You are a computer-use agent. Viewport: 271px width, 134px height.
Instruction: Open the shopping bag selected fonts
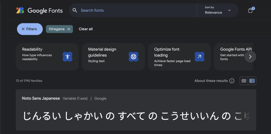[250, 10]
